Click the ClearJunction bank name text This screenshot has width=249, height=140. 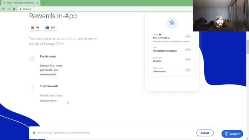pyautogui.click(x=159, y=72)
